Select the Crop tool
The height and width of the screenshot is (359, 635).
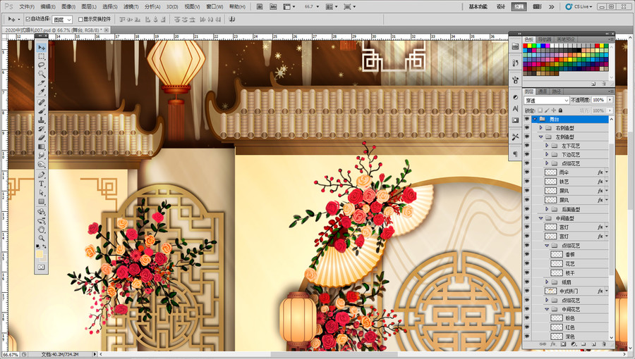pyautogui.click(x=42, y=83)
